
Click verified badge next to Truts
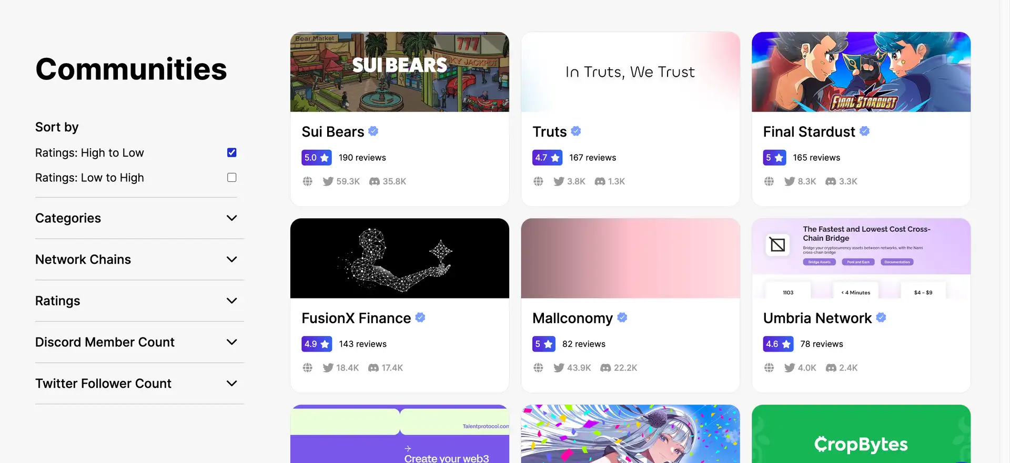576,131
